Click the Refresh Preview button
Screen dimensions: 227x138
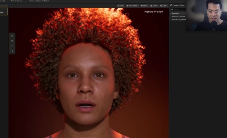click(x=17, y=1)
